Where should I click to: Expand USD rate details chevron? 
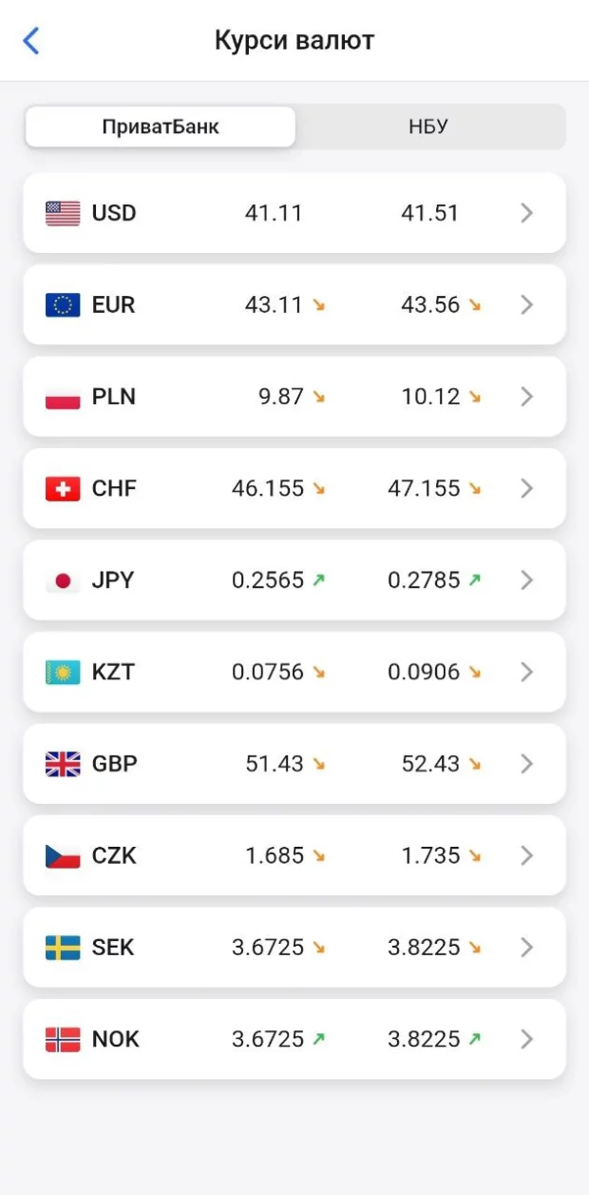pyautogui.click(x=527, y=213)
